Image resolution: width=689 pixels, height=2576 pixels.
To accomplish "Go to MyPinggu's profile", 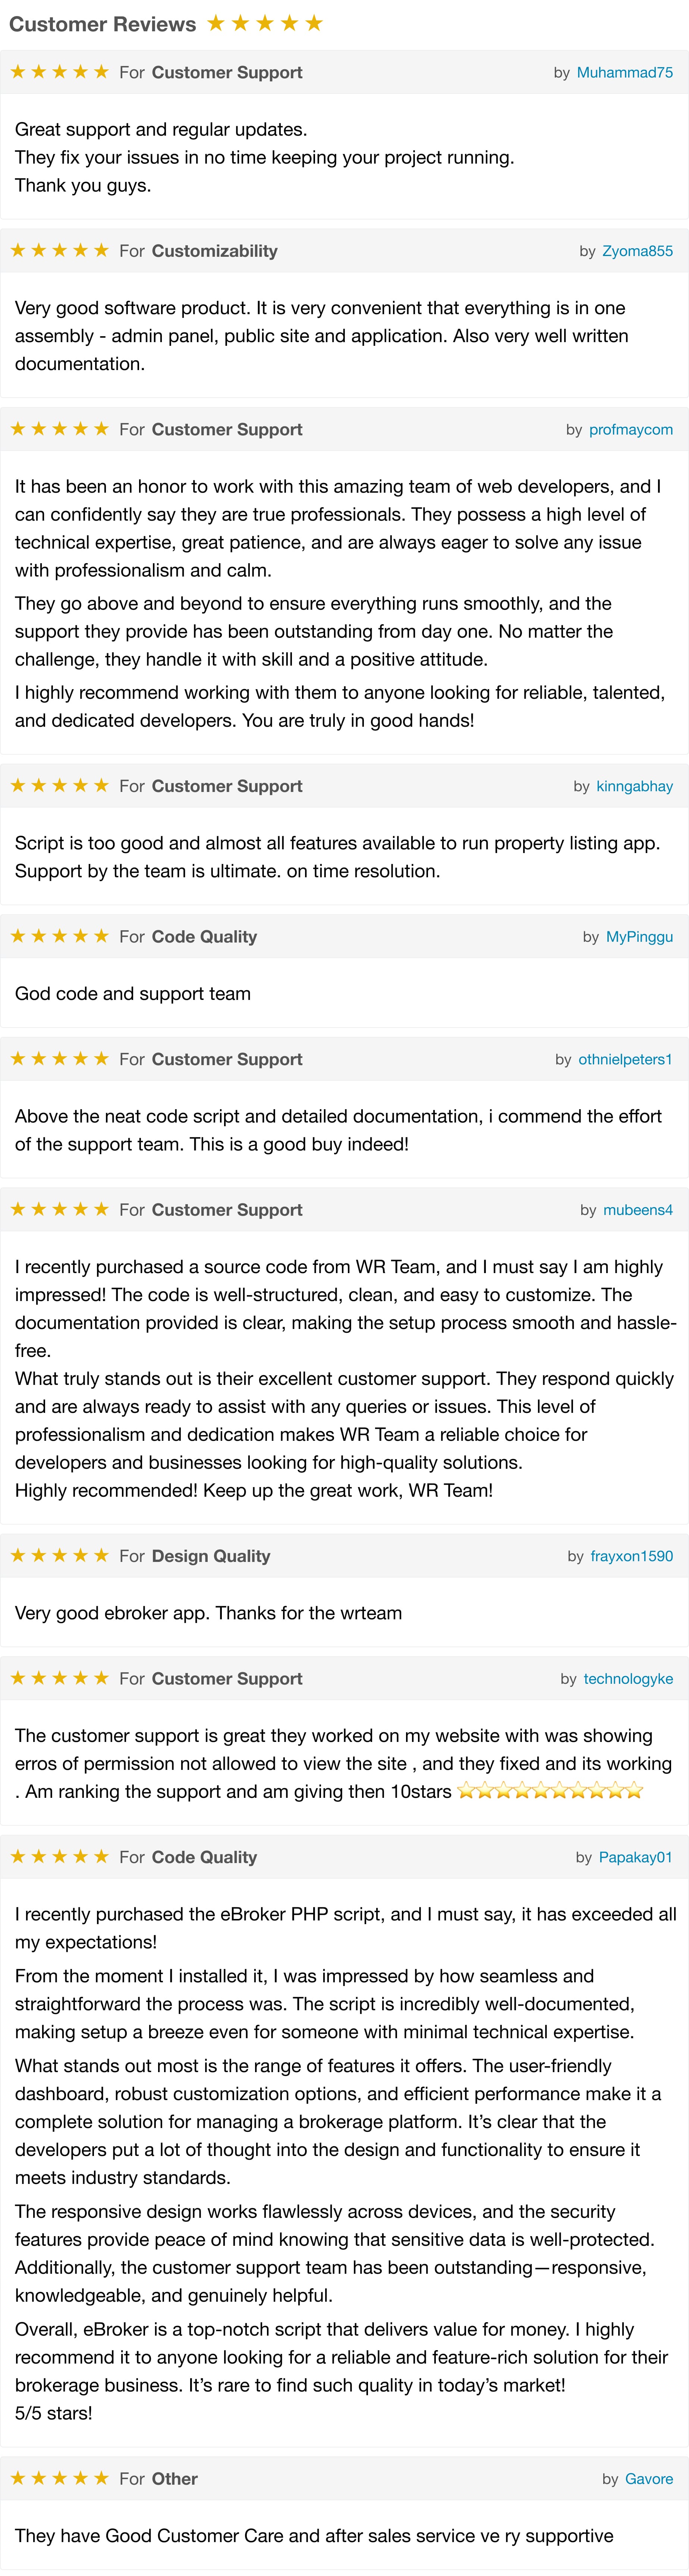I will 639,937.
